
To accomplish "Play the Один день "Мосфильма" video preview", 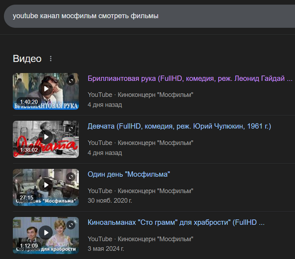I will [46, 185].
